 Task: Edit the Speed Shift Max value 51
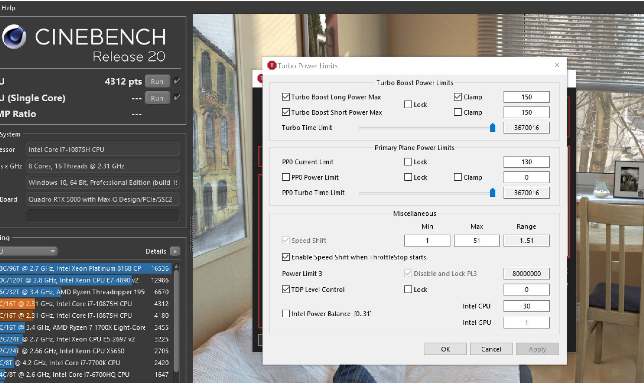click(x=477, y=241)
